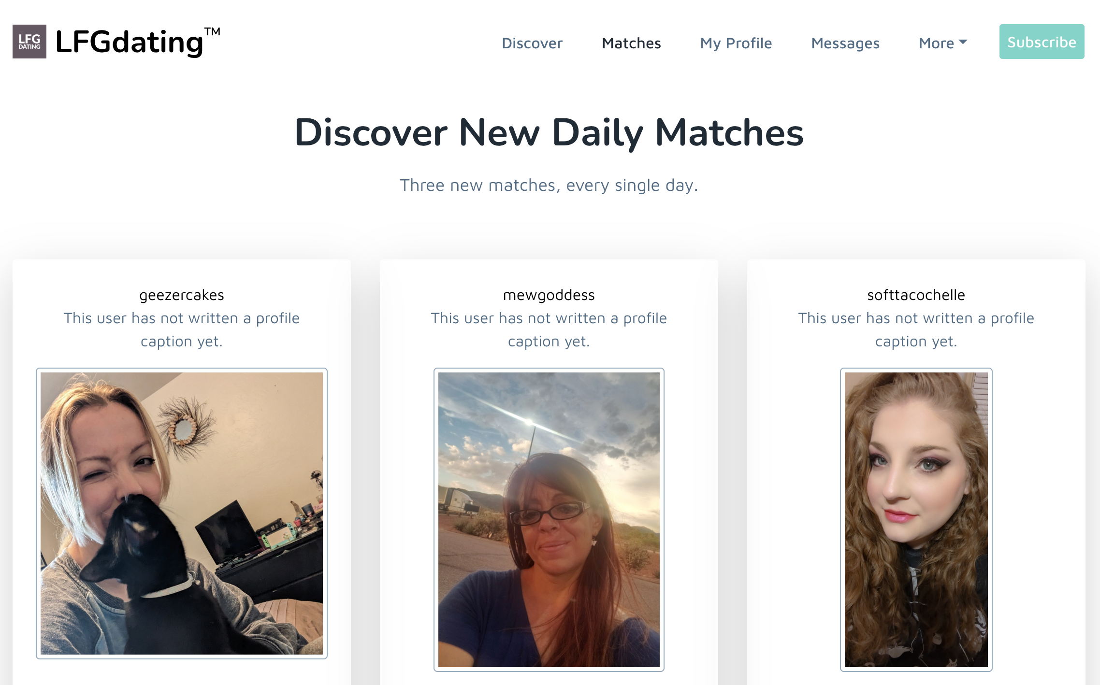Open softtacochelle profile photo

coord(916,520)
